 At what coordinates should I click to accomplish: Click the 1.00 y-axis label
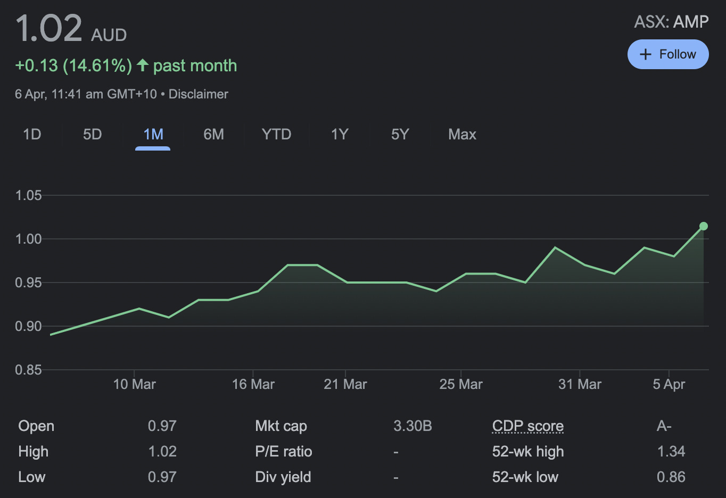[28, 239]
